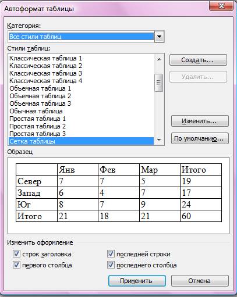Click По умолчанию... button
Image resolution: width=237 pixels, height=297 pixels.
[x=200, y=138]
